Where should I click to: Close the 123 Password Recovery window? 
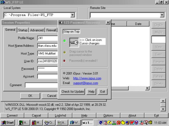tap(108, 23)
